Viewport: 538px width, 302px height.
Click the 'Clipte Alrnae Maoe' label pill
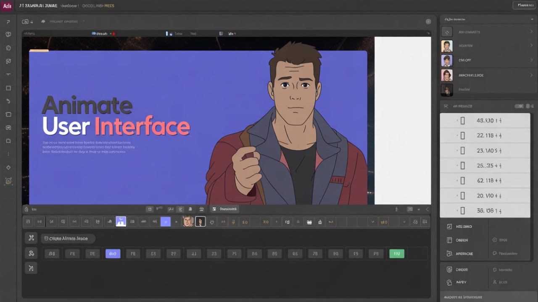click(x=68, y=238)
